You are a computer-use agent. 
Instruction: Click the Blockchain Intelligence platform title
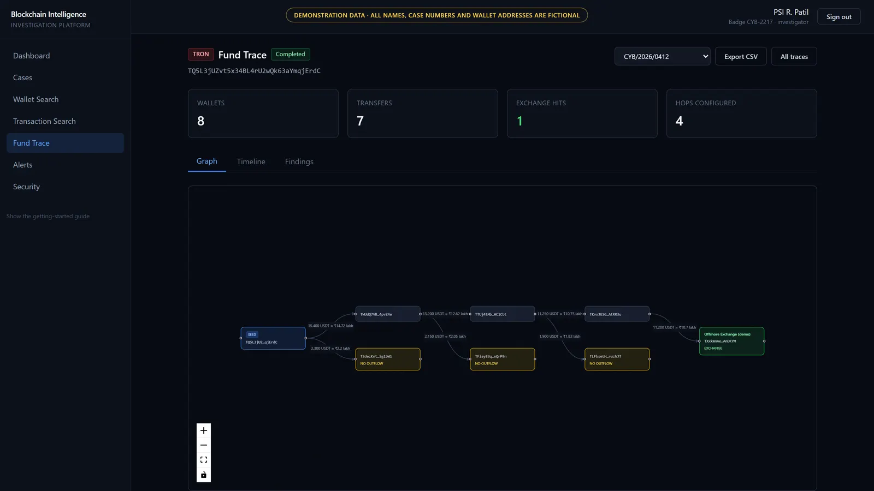(49, 14)
